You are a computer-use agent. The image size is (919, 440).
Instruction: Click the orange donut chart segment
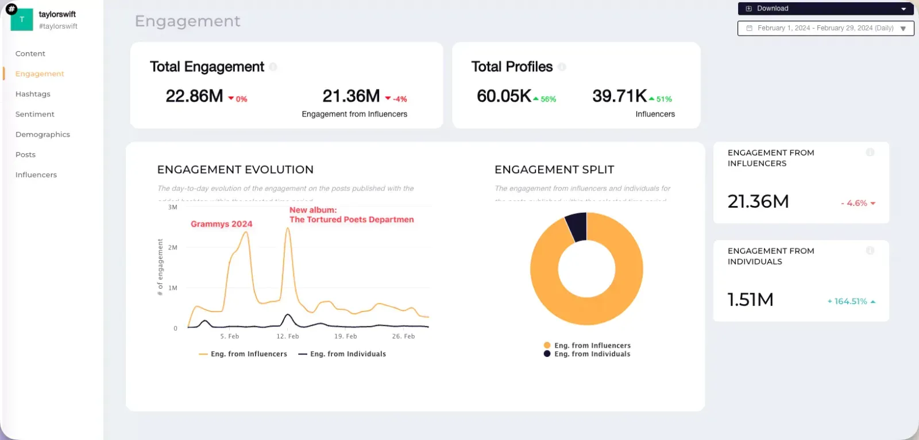point(586,311)
